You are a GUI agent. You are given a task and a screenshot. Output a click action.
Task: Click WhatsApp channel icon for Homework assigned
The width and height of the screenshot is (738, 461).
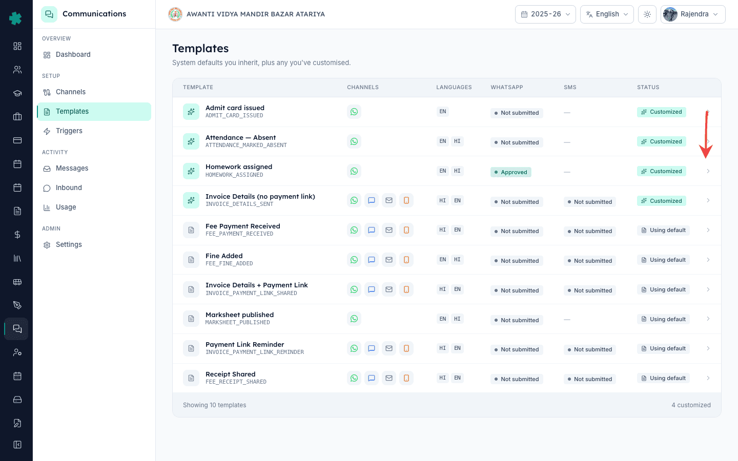tap(354, 171)
